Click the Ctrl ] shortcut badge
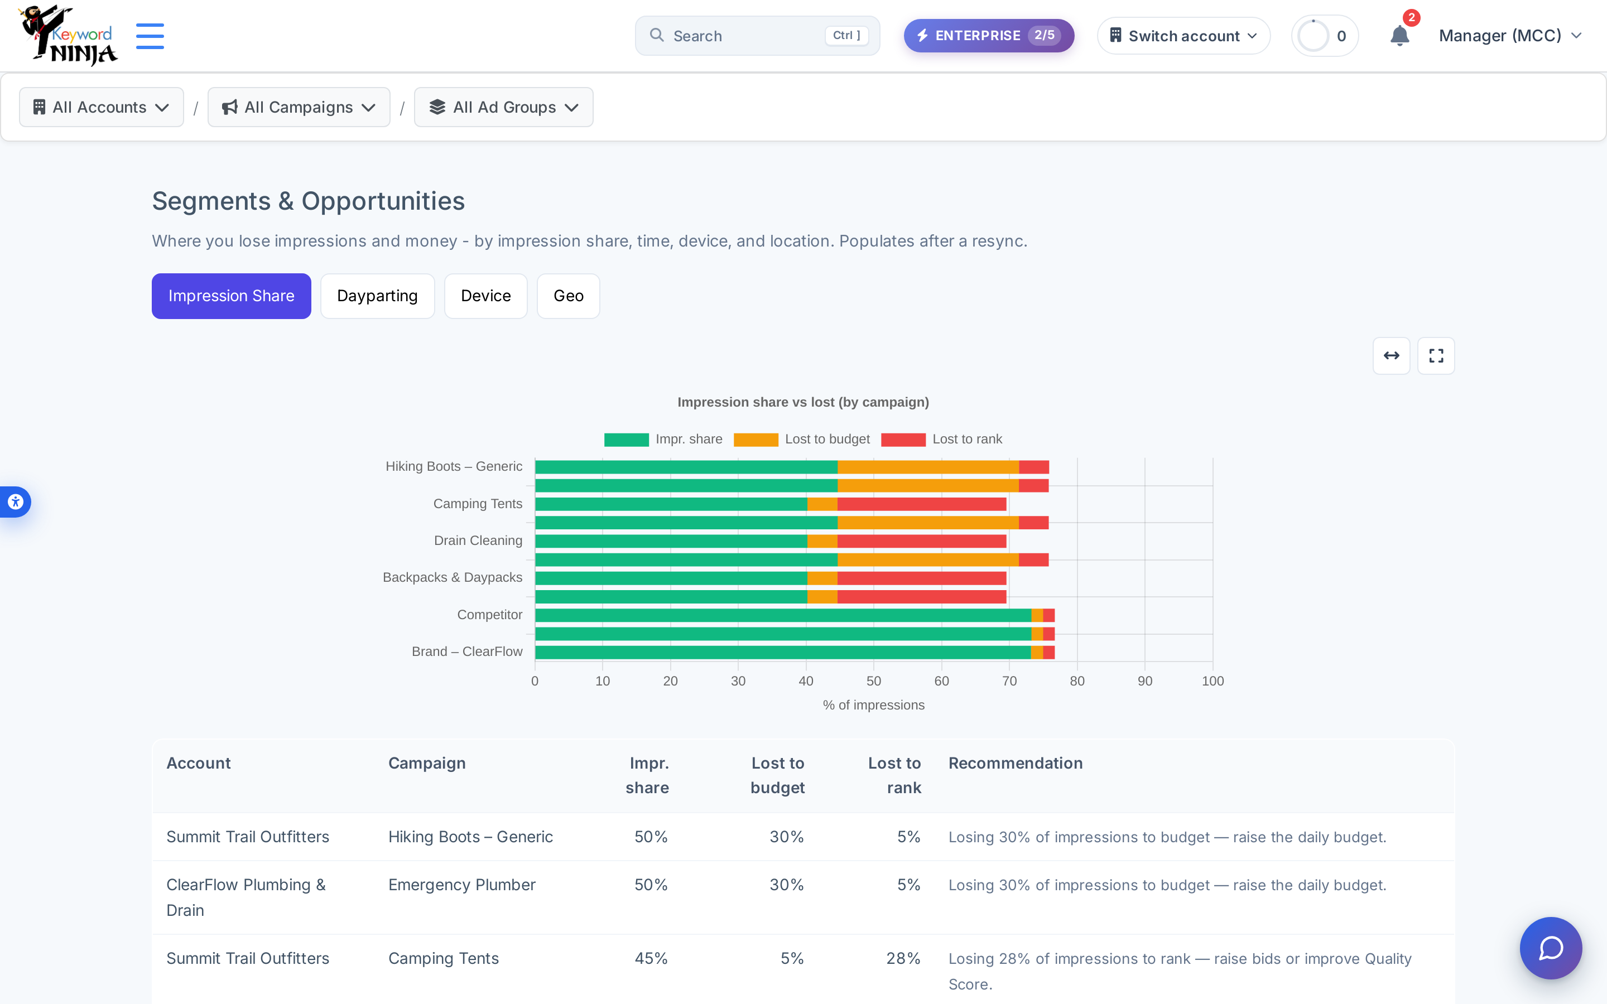The image size is (1607, 1004). pos(846,35)
